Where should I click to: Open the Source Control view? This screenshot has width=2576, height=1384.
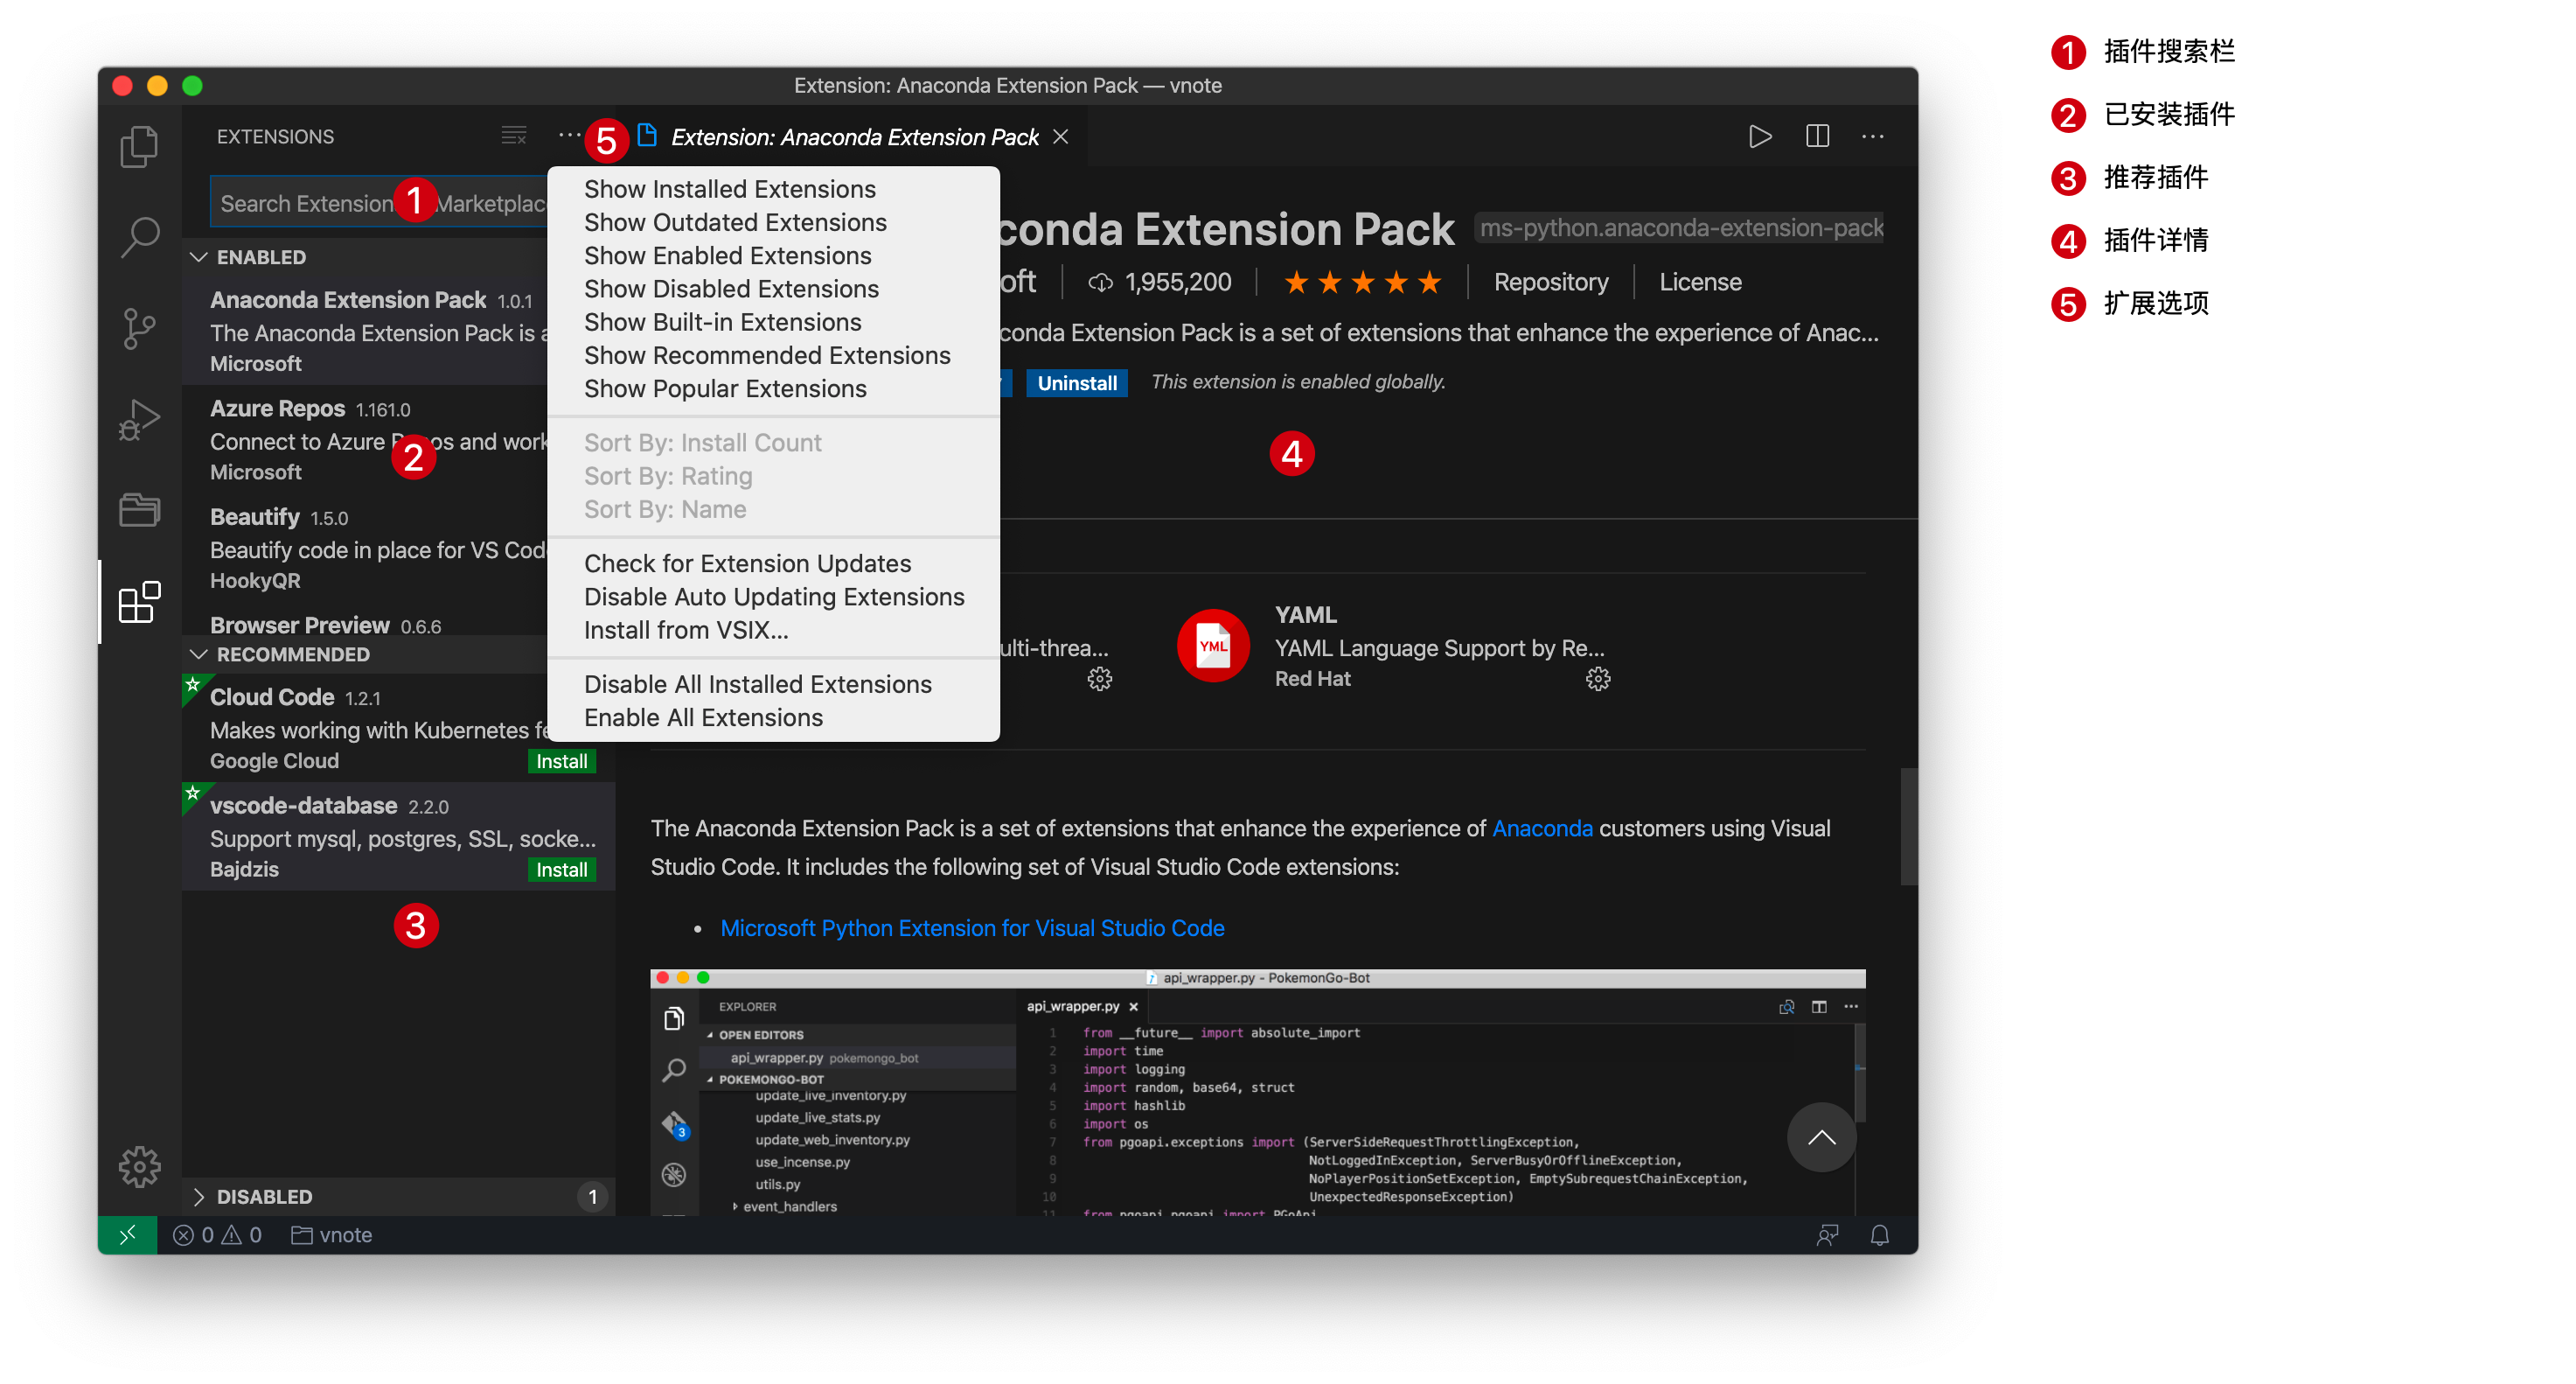tap(139, 327)
